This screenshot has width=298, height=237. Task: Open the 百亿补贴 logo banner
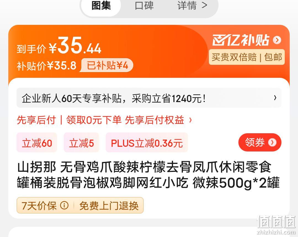coord(241,40)
